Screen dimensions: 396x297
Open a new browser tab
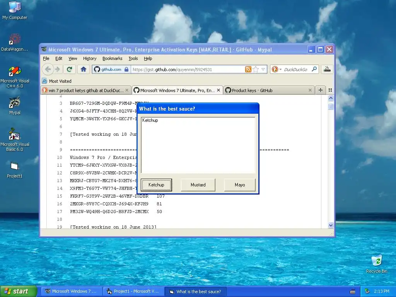pos(321,90)
